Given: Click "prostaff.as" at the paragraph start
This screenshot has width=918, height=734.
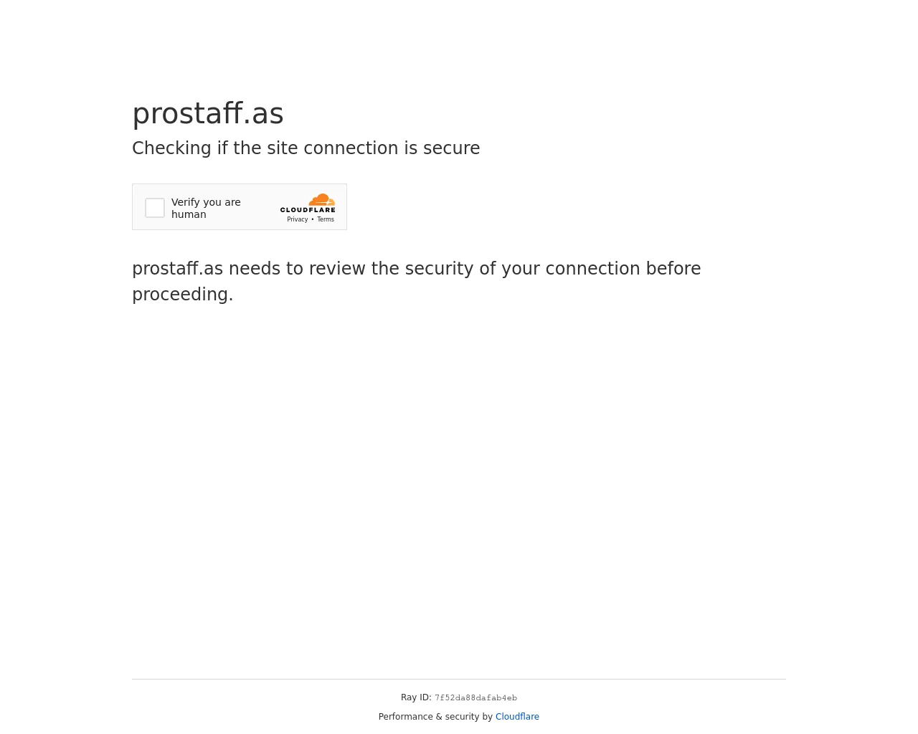Looking at the screenshot, I should click(x=177, y=269).
